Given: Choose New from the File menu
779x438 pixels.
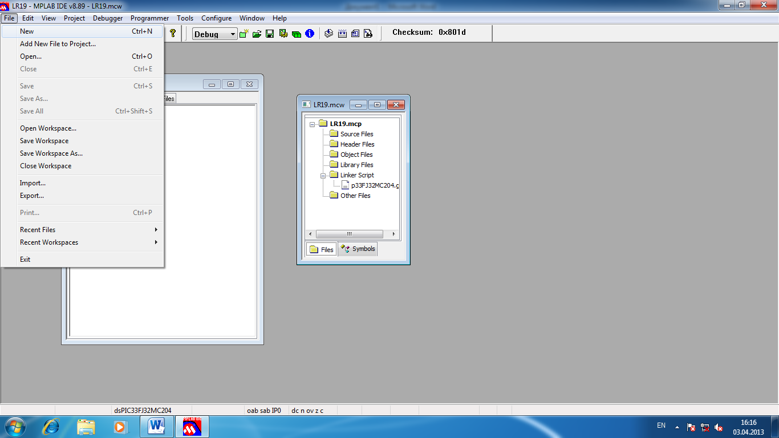Looking at the screenshot, I should click(x=82, y=31).
